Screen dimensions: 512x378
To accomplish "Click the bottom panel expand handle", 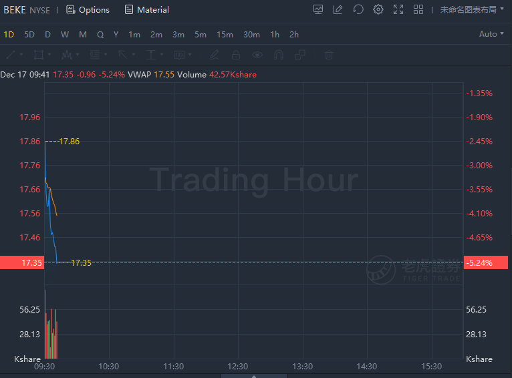I will tap(254, 376).
